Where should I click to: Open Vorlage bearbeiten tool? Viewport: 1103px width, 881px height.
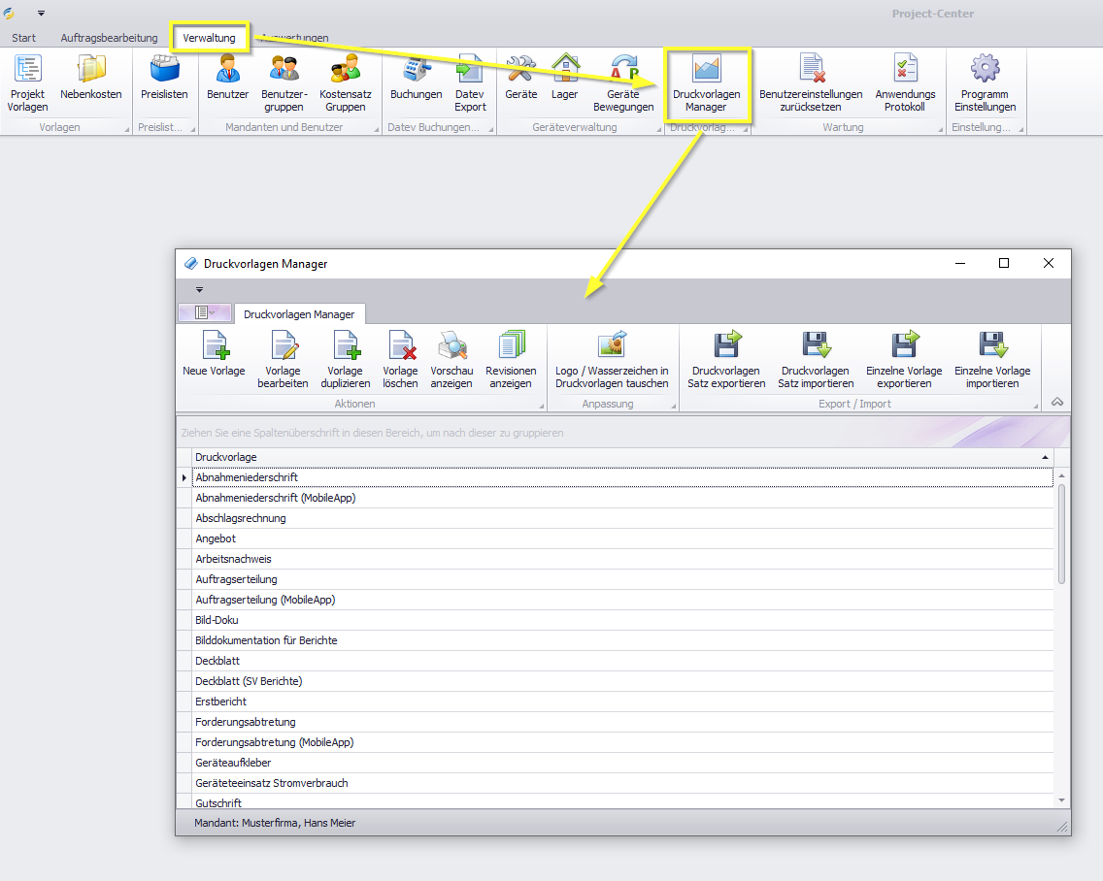[x=283, y=346]
